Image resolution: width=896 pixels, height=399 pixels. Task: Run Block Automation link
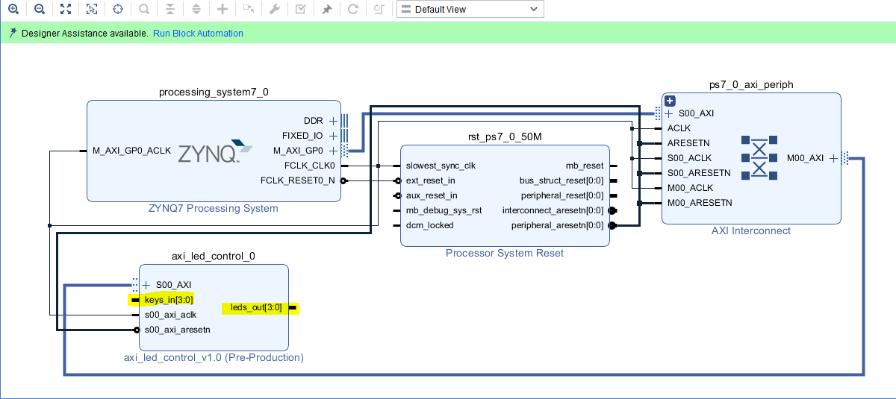tap(198, 34)
